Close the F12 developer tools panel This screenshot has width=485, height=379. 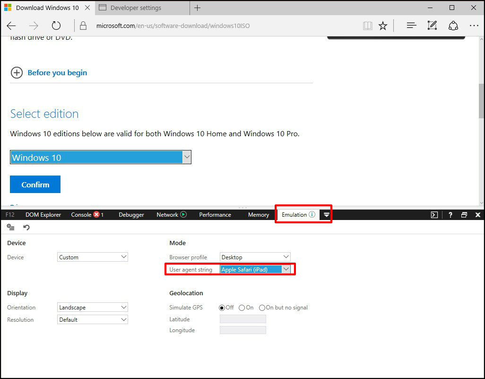(x=477, y=215)
